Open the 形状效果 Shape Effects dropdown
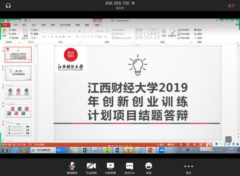 [x=184, y=38]
